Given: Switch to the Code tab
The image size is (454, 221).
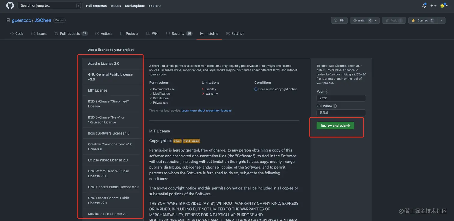Looking at the screenshot, I should 17,34.
